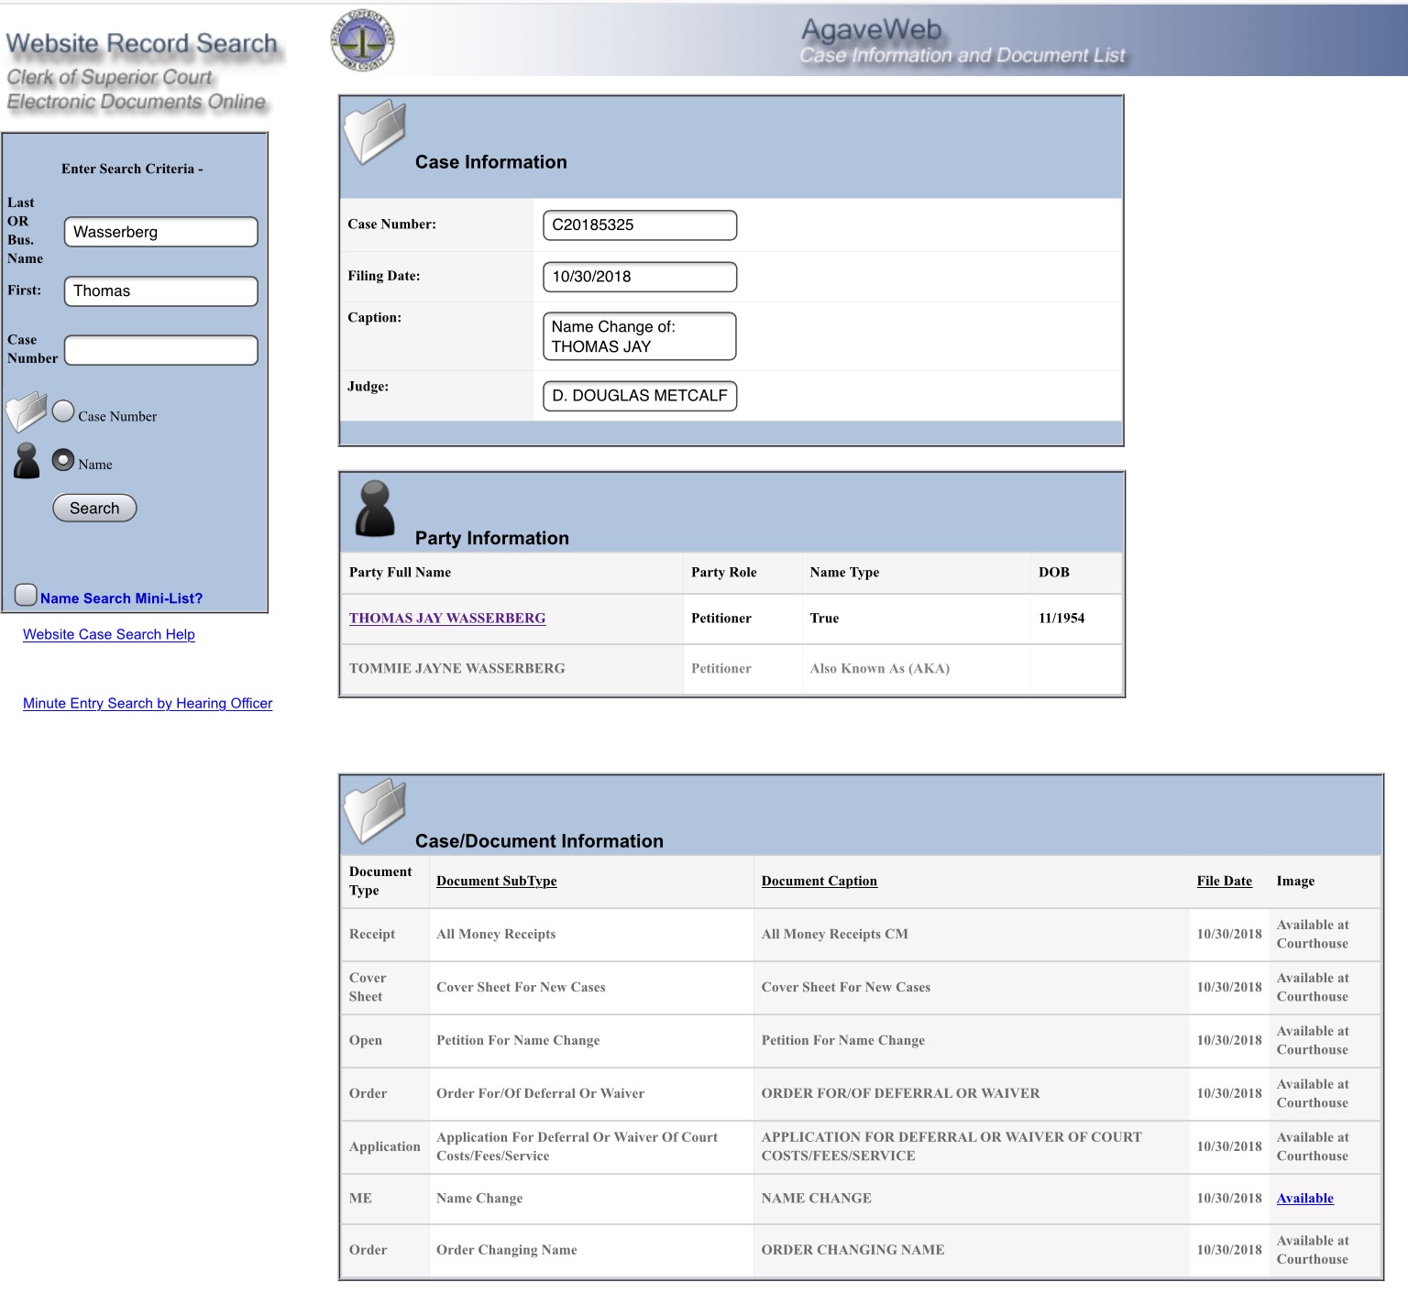The image size is (1408, 1304).
Task: Enable the Name Search Mini-List checkbox
Action: coord(26,596)
